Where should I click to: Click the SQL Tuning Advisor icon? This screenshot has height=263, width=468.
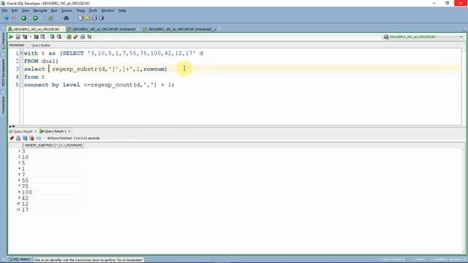(43, 37)
